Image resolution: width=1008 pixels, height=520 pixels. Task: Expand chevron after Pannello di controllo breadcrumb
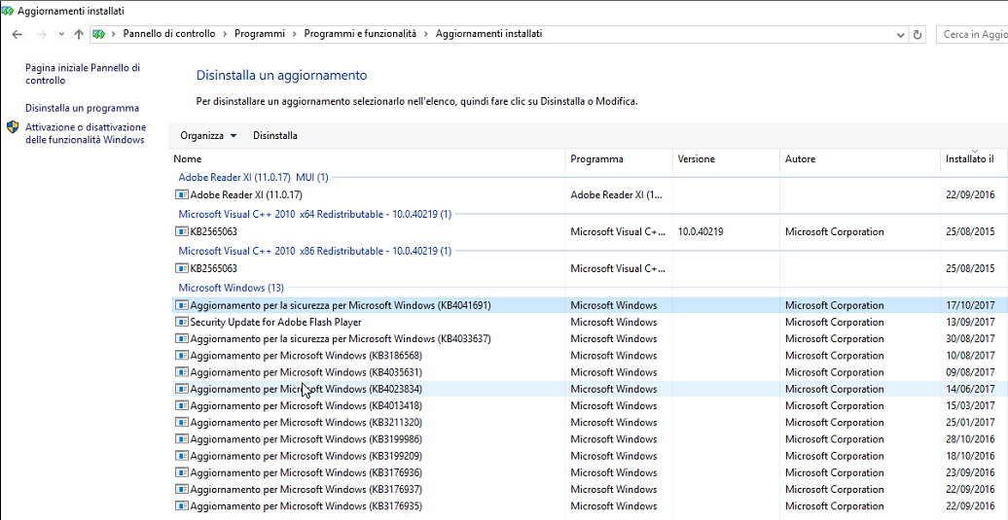226,34
